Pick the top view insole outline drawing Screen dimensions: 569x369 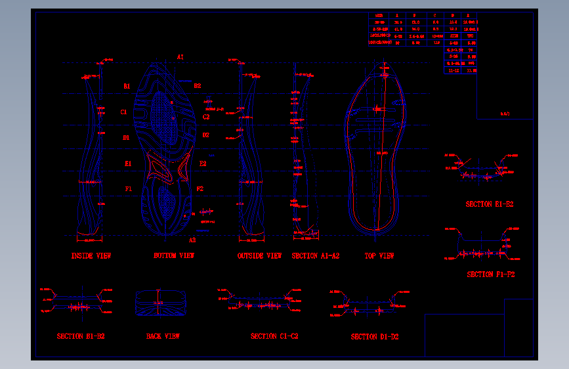coord(375,149)
